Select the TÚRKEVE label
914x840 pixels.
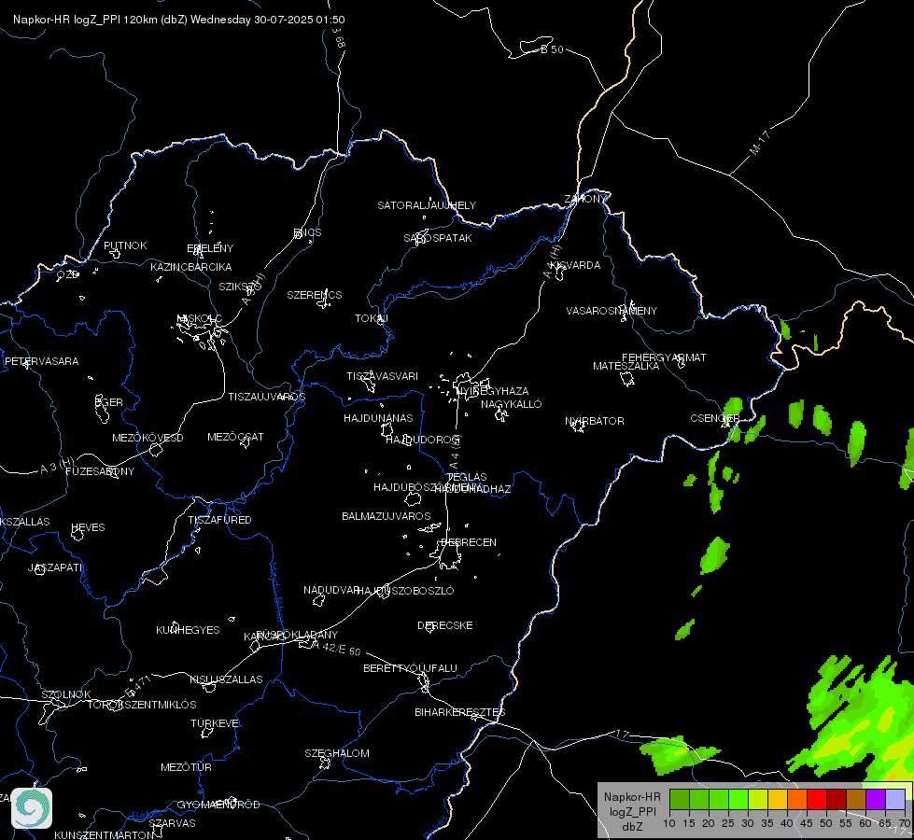click(216, 722)
